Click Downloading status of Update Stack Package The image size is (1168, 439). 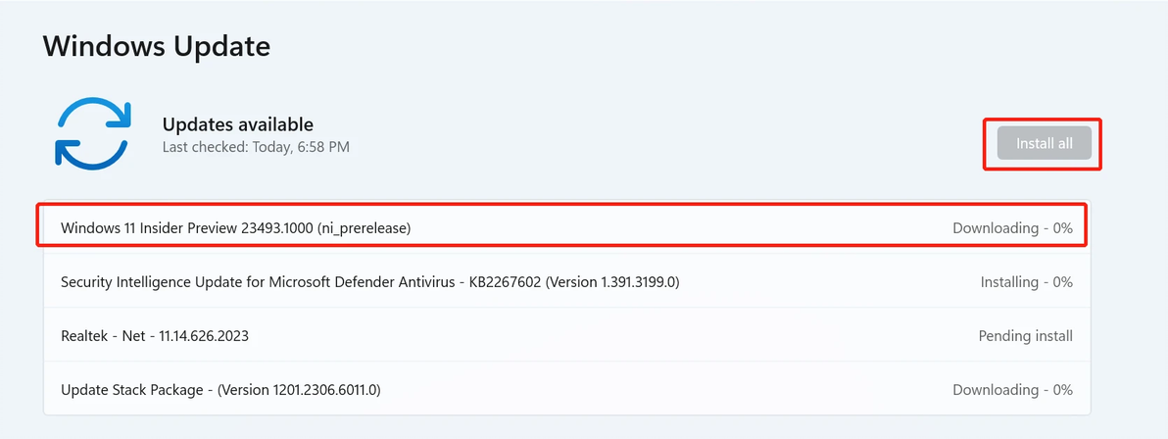[x=1012, y=390]
